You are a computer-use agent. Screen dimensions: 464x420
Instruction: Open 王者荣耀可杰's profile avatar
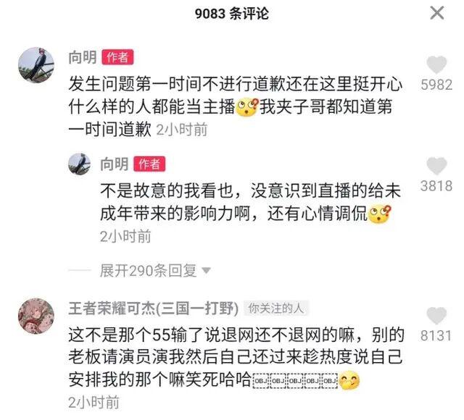pos(36,316)
